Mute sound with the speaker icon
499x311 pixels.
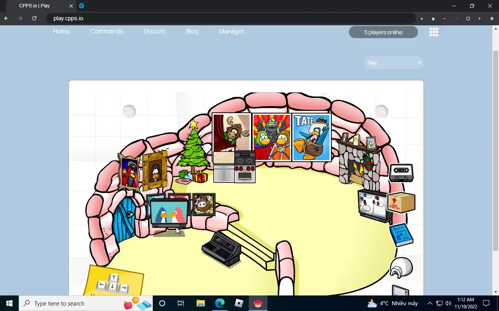(480, 19)
